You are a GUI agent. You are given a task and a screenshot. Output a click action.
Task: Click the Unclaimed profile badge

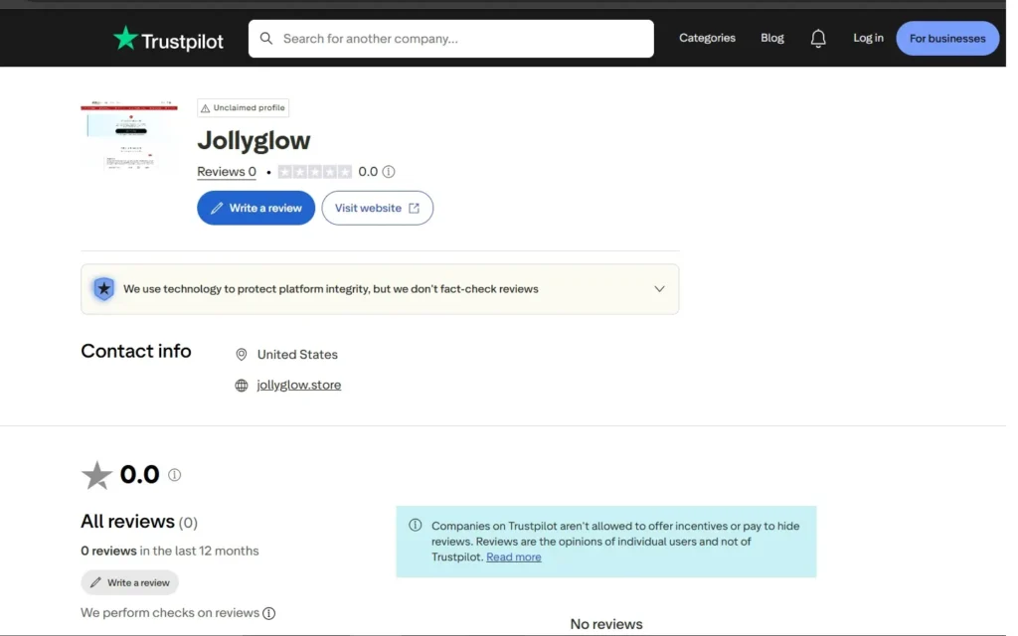point(243,107)
